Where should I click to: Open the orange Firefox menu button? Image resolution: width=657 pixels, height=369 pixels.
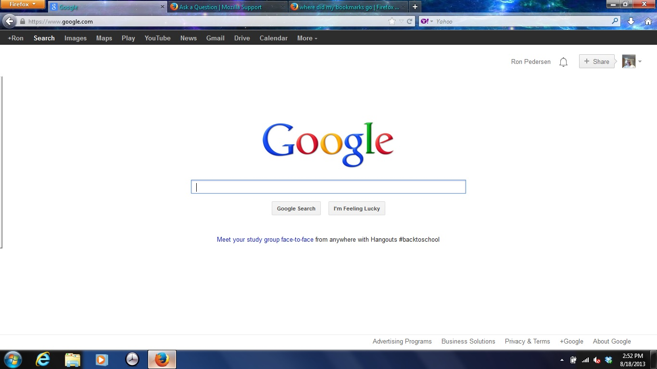pos(23,4)
